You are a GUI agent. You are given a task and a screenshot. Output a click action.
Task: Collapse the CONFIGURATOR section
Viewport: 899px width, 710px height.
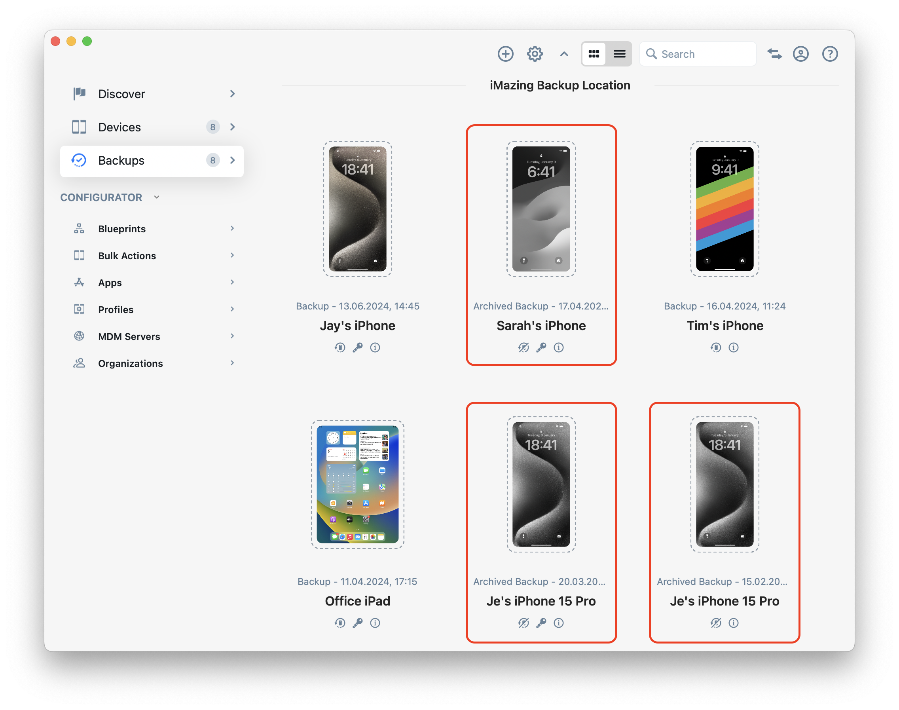(157, 197)
